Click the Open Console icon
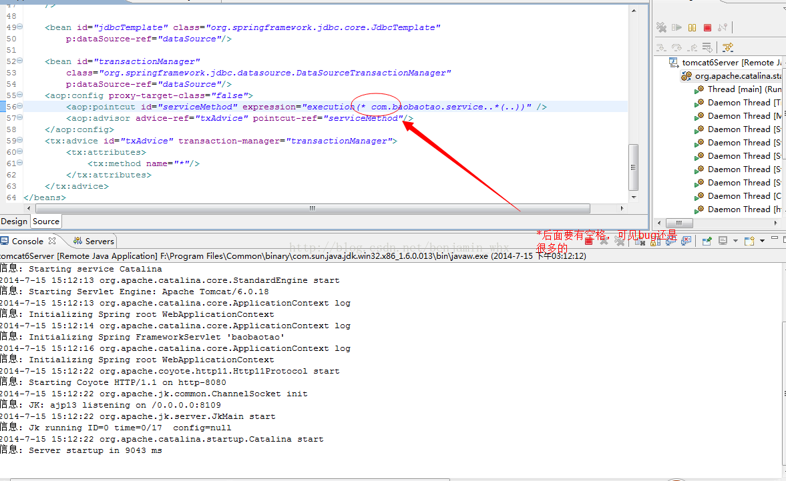This screenshot has width=786, height=481. click(749, 242)
